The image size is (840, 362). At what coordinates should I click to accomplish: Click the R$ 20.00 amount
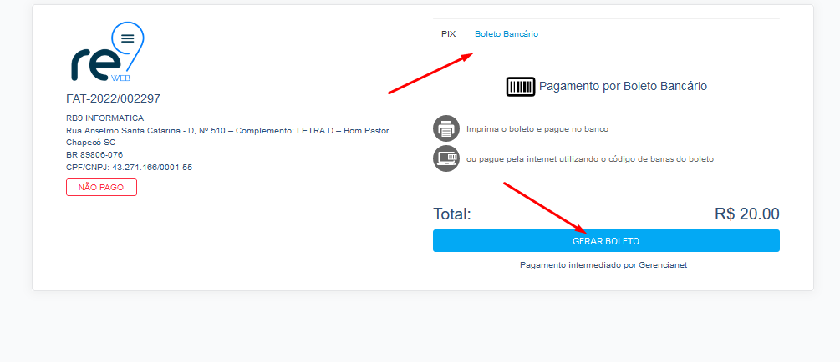(x=746, y=214)
